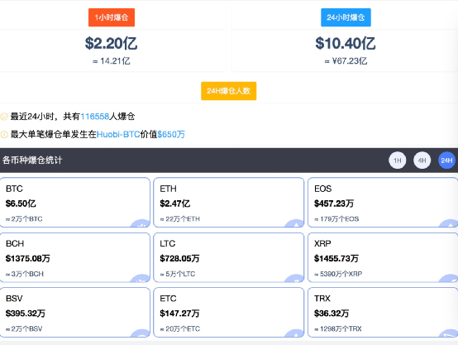The height and width of the screenshot is (345, 458).
Task: Click the 116558 liquidation count link
Action: pos(94,117)
